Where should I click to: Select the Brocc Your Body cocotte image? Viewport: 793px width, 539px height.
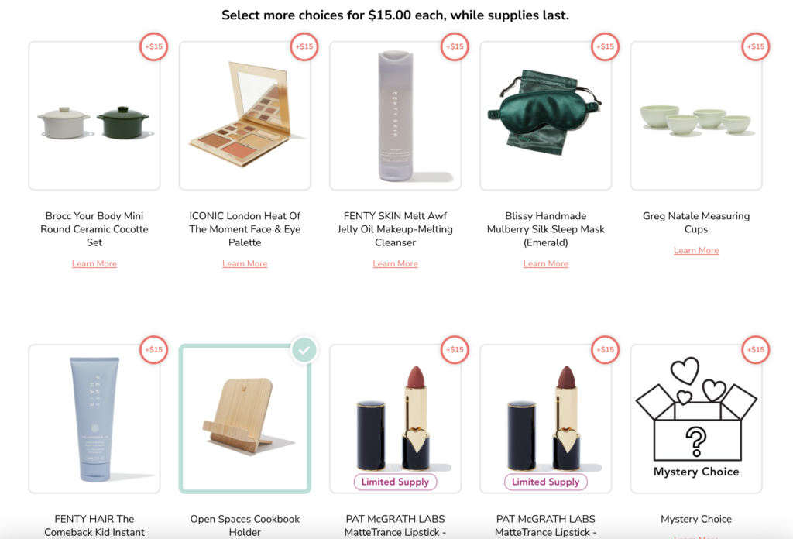click(94, 122)
